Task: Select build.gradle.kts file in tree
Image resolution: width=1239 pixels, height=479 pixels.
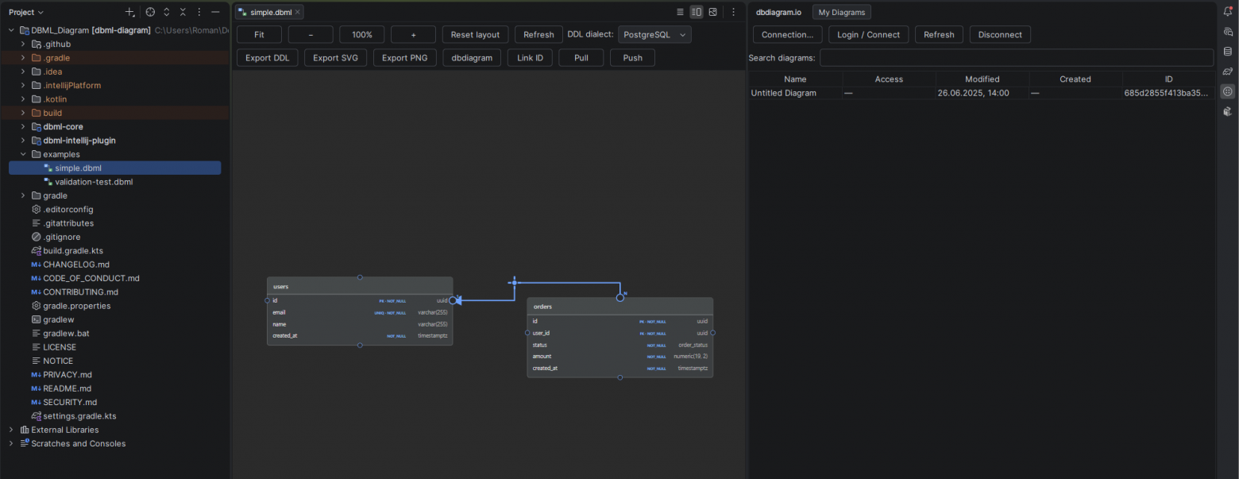Action: [x=73, y=250]
